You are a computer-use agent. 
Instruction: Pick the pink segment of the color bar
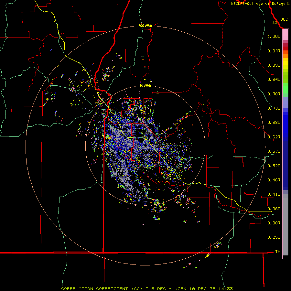(x=286, y=35)
